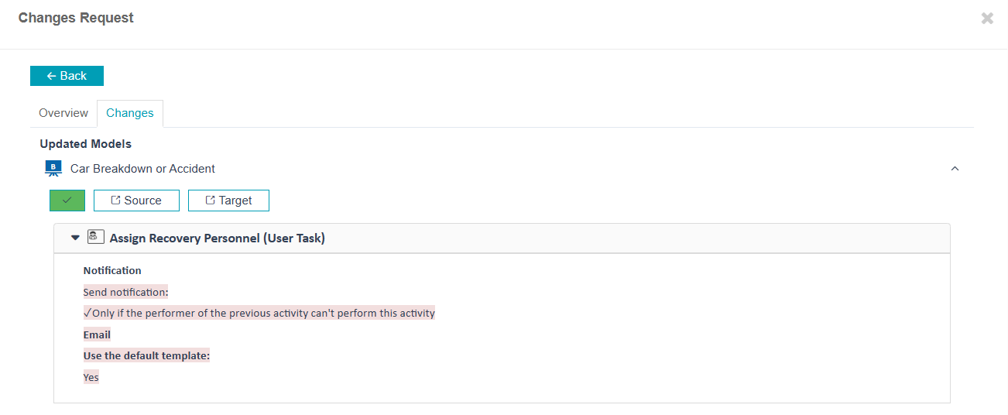Click the highlighted 'Send notification:' label
This screenshot has height=415, width=1008.
tap(125, 293)
